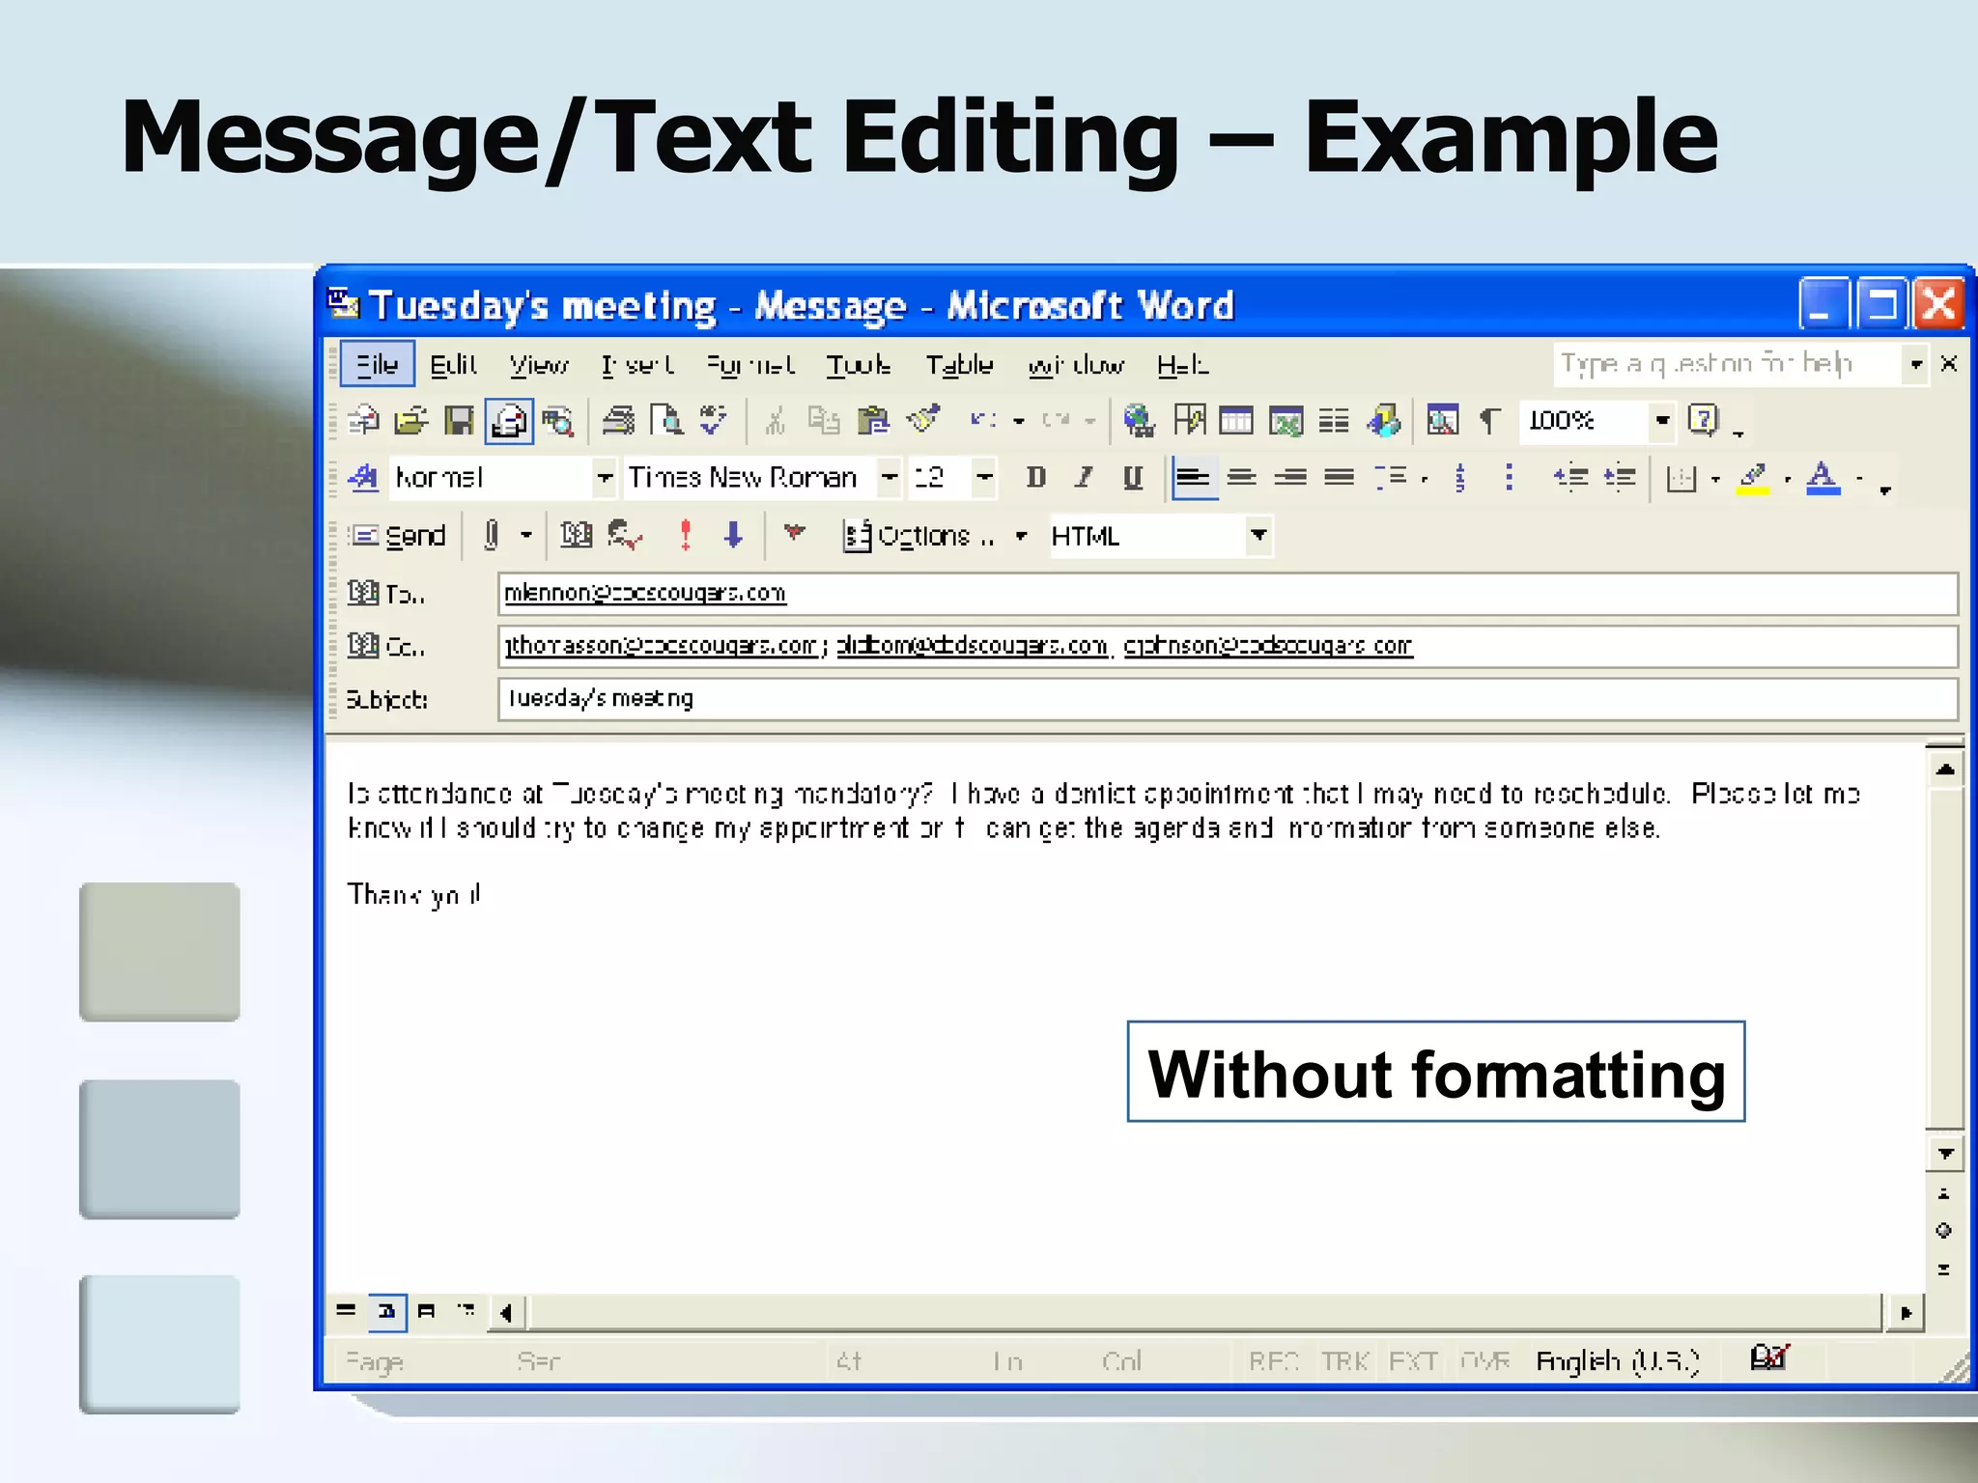Click the Microsoft Word Help icon
The width and height of the screenshot is (1978, 1483).
1703,421
